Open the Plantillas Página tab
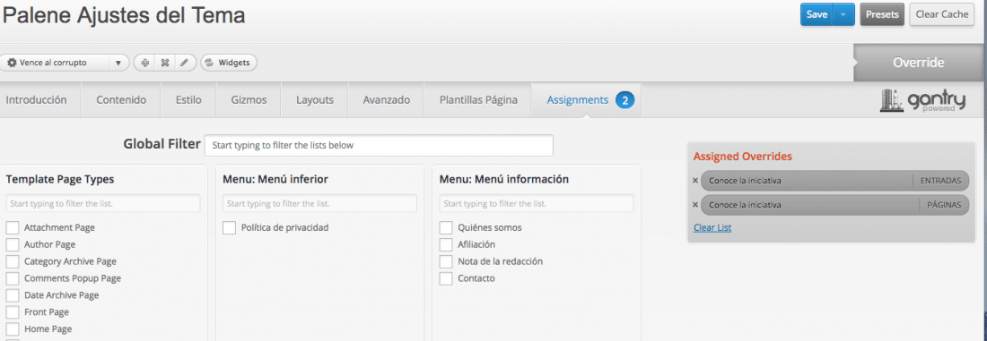Image resolution: width=987 pixels, height=341 pixels. (478, 100)
